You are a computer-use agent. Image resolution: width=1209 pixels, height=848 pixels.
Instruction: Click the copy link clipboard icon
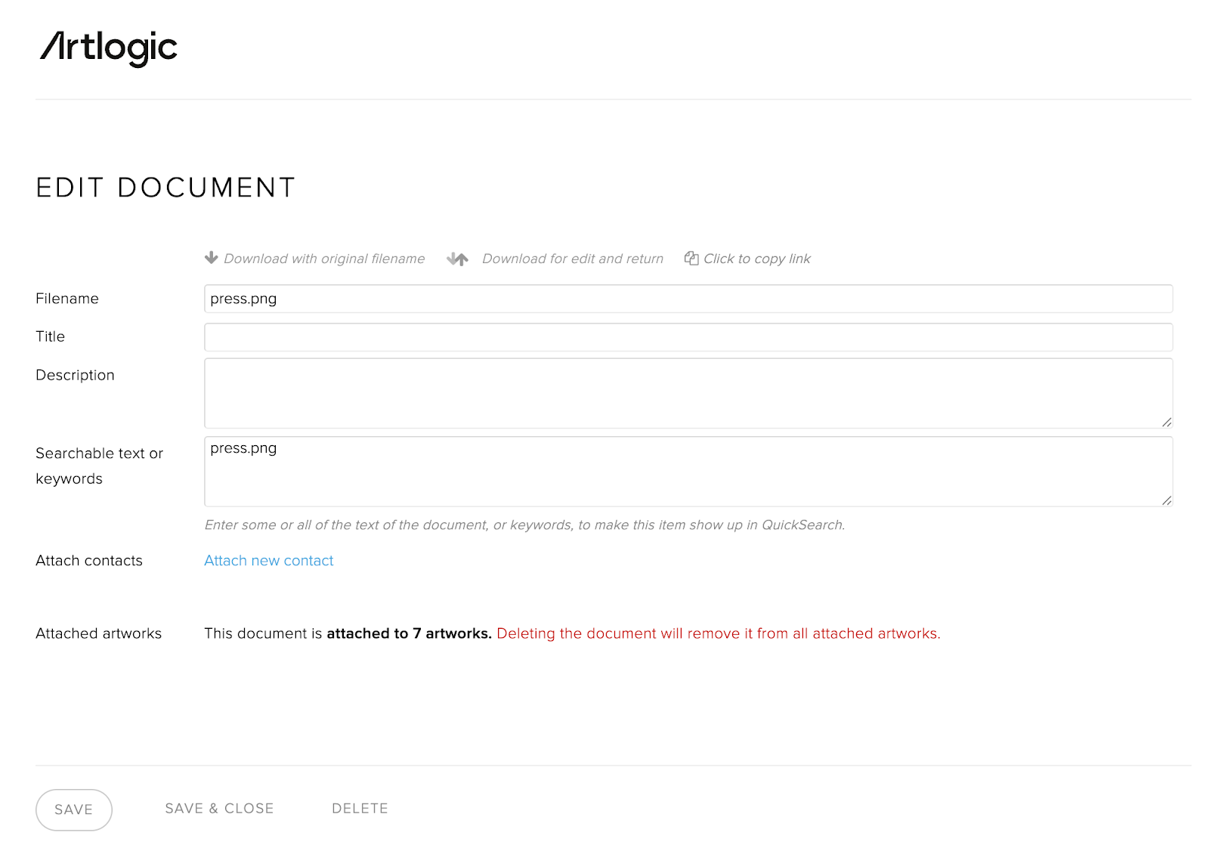[691, 258]
